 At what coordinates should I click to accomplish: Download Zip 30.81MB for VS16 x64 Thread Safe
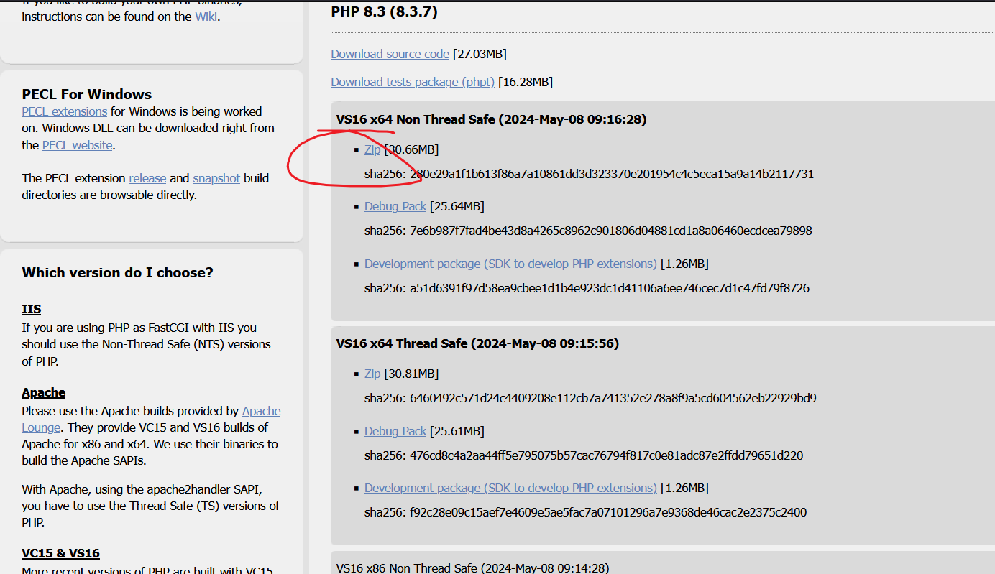pyautogui.click(x=372, y=374)
